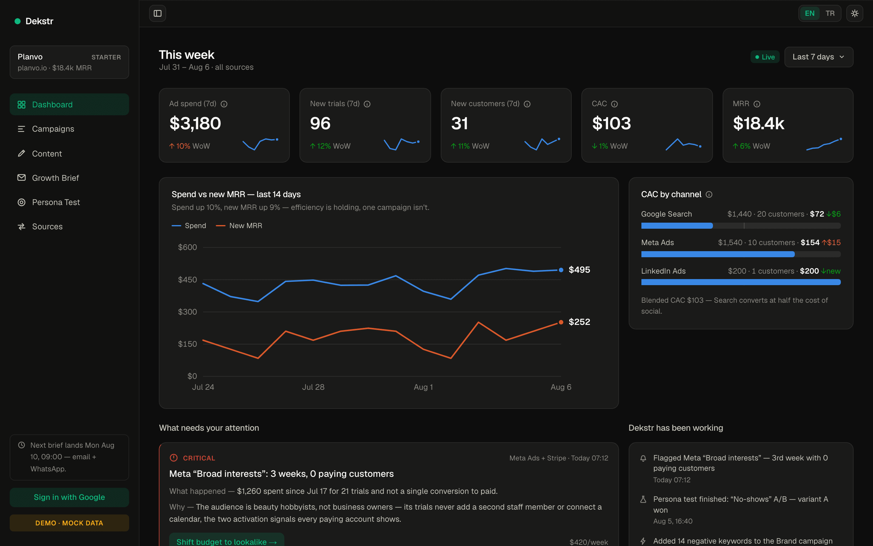The width and height of the screenshot is (873, 546).
Task: Click the Ad spend sparkline
Action: point(260,144)
